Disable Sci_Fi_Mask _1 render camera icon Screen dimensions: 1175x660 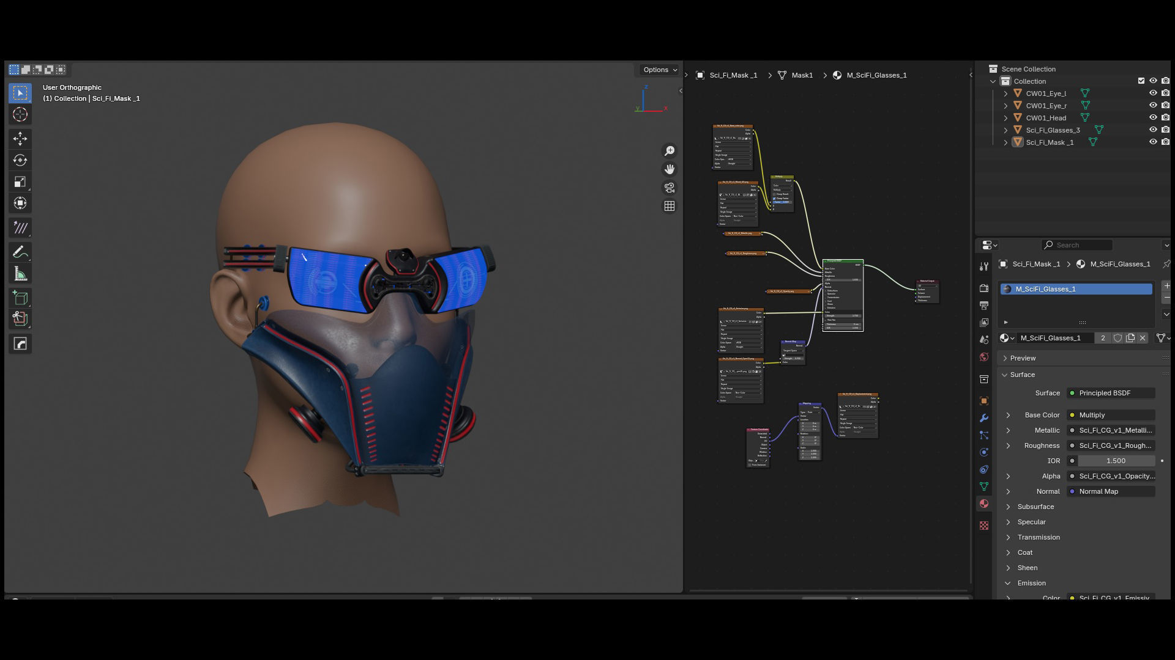coord(1165,142)
